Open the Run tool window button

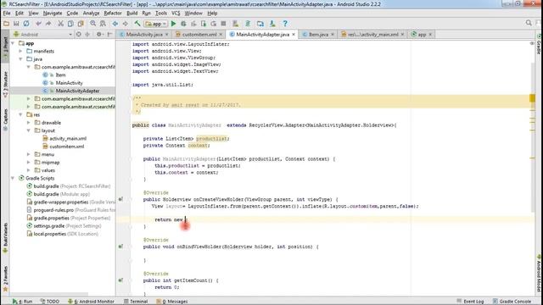(23, 302)
